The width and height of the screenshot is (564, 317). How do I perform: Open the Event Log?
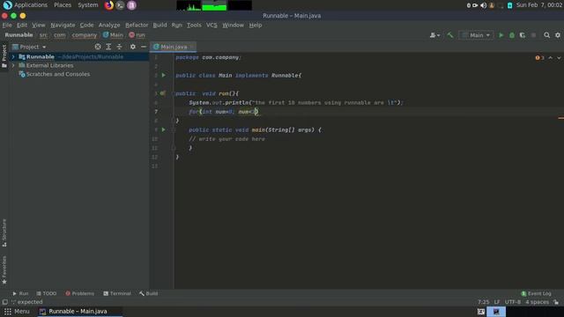536,293
